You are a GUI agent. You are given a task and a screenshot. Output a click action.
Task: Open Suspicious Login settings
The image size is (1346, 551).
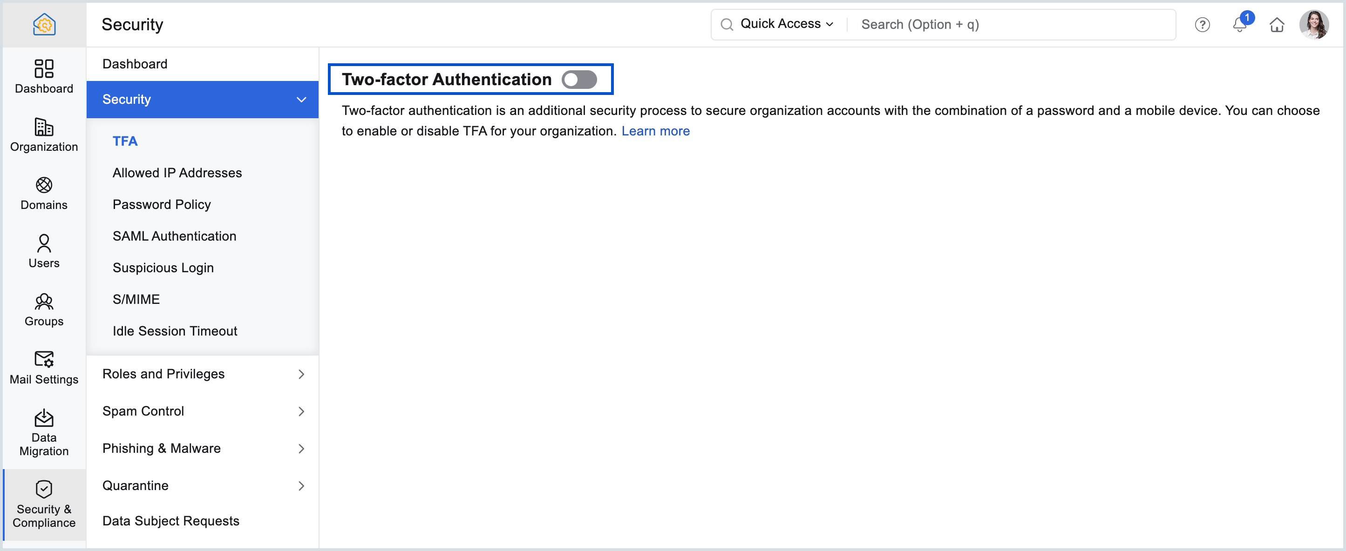163,268
